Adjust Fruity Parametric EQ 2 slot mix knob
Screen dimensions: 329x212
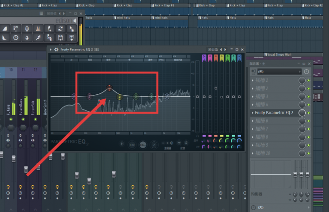[x=302, y=113]
